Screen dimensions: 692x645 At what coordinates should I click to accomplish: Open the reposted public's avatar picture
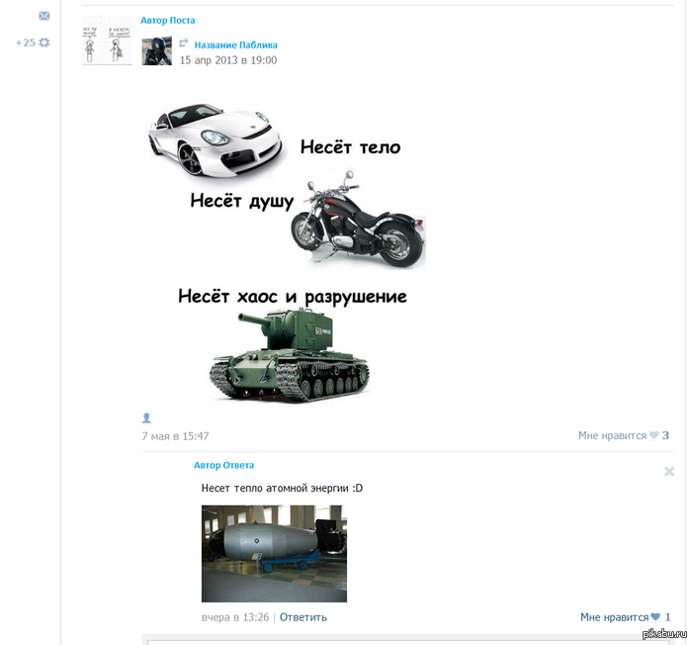coord(156,50)
